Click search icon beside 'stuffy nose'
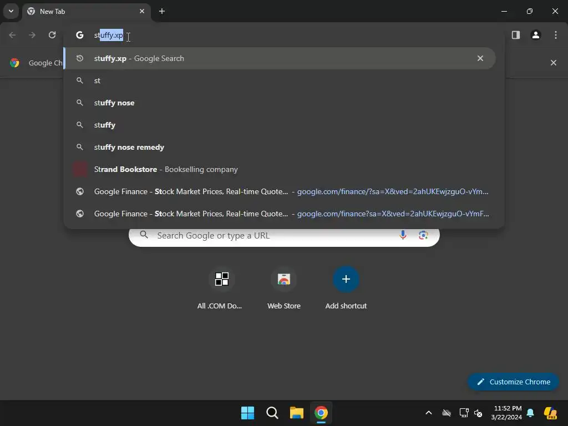The width and height of the screenshot is (568, 426). coord(80,103)
